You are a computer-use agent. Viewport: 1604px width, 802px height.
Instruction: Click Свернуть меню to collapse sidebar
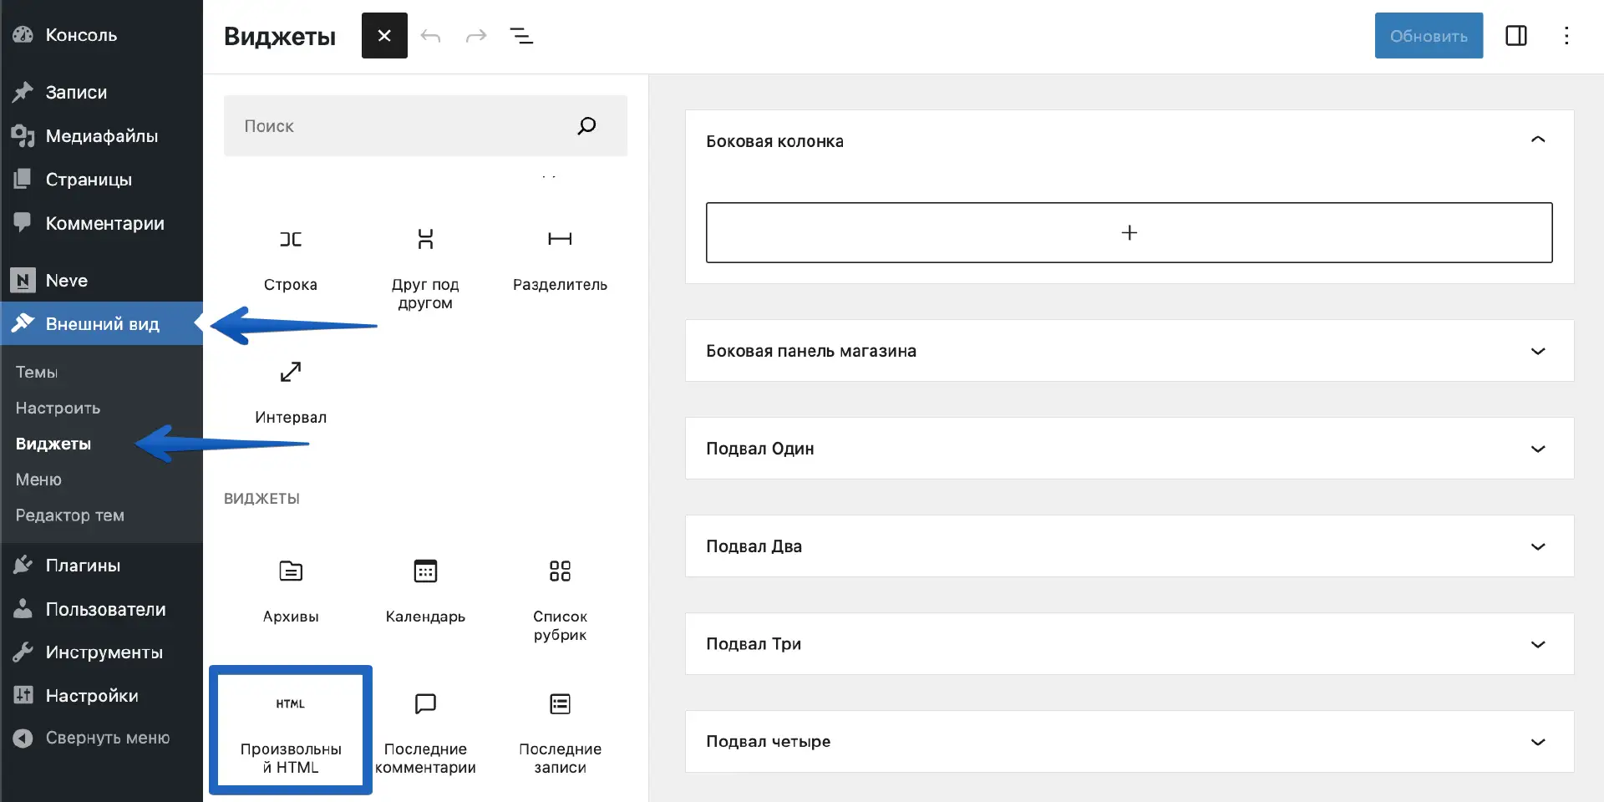(x=107, y=738)
